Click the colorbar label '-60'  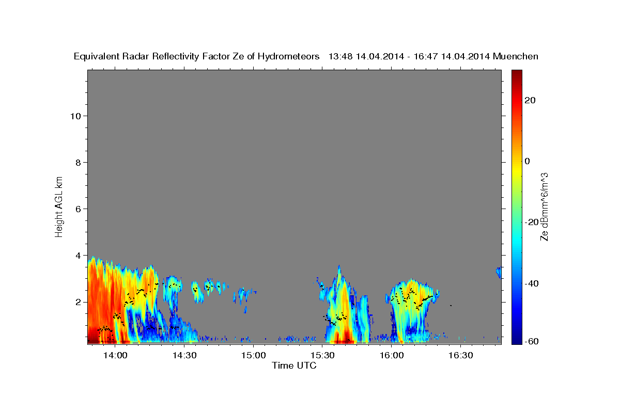click(532, 341)
